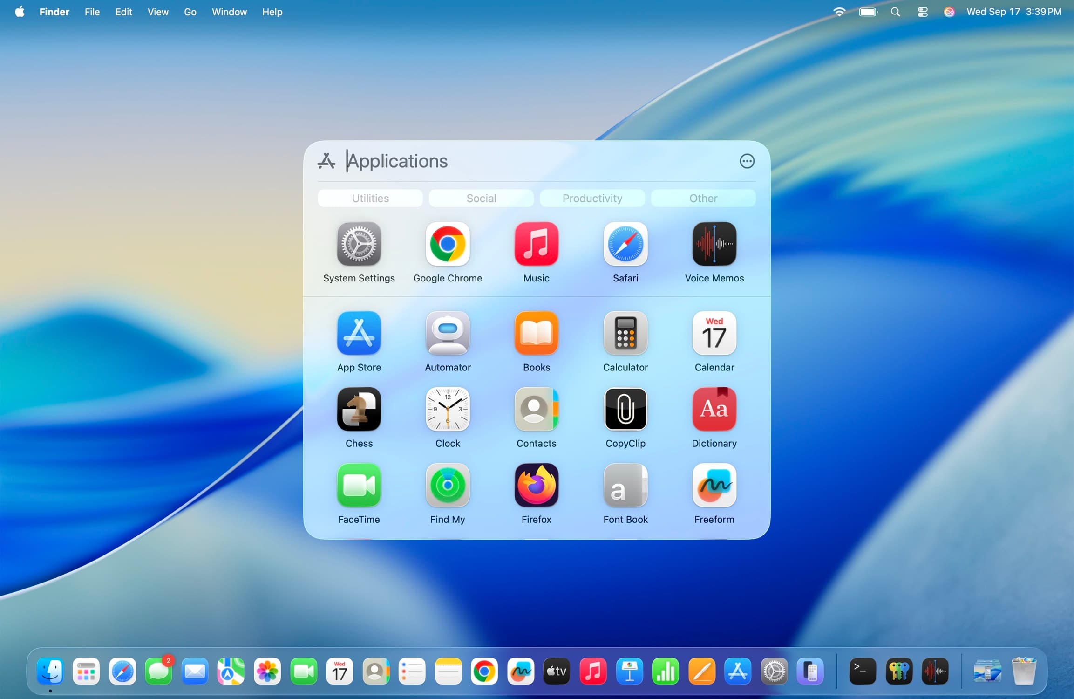
Task: Open Calculator
Action: [625, 333]
